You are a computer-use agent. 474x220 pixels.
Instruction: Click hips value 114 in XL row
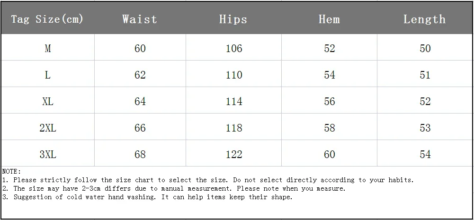(234, 101)
